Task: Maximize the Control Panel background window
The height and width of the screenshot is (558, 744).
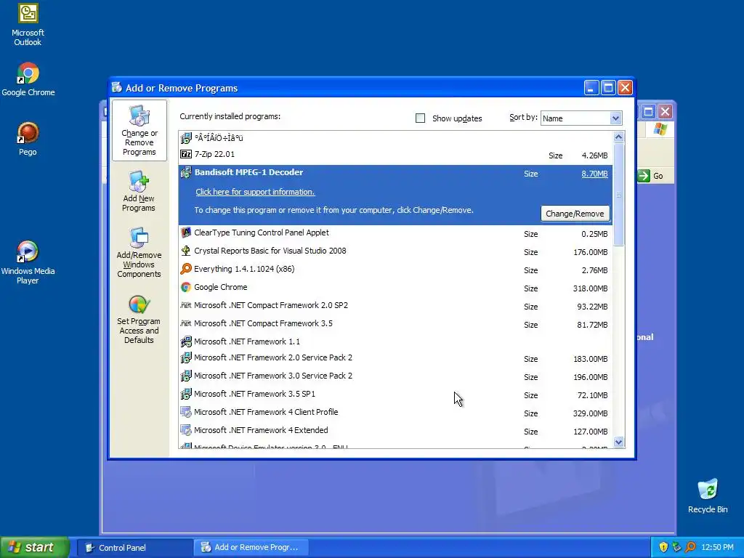Action: click(x=648, y=111)
